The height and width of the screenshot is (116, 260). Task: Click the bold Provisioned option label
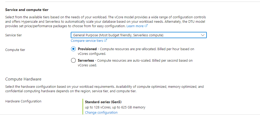tap(87, 49)
